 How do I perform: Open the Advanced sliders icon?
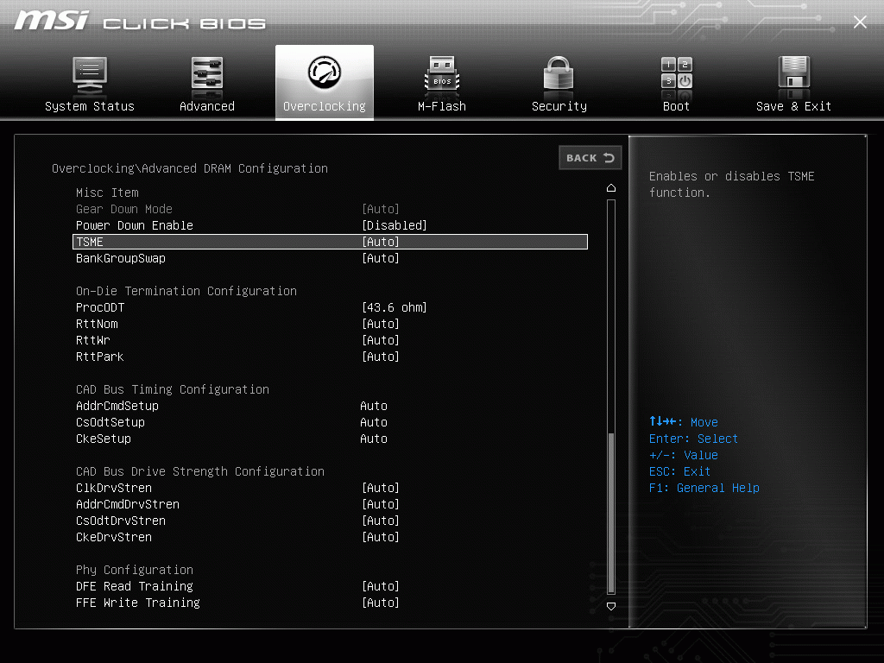click(x=207, y=74)
